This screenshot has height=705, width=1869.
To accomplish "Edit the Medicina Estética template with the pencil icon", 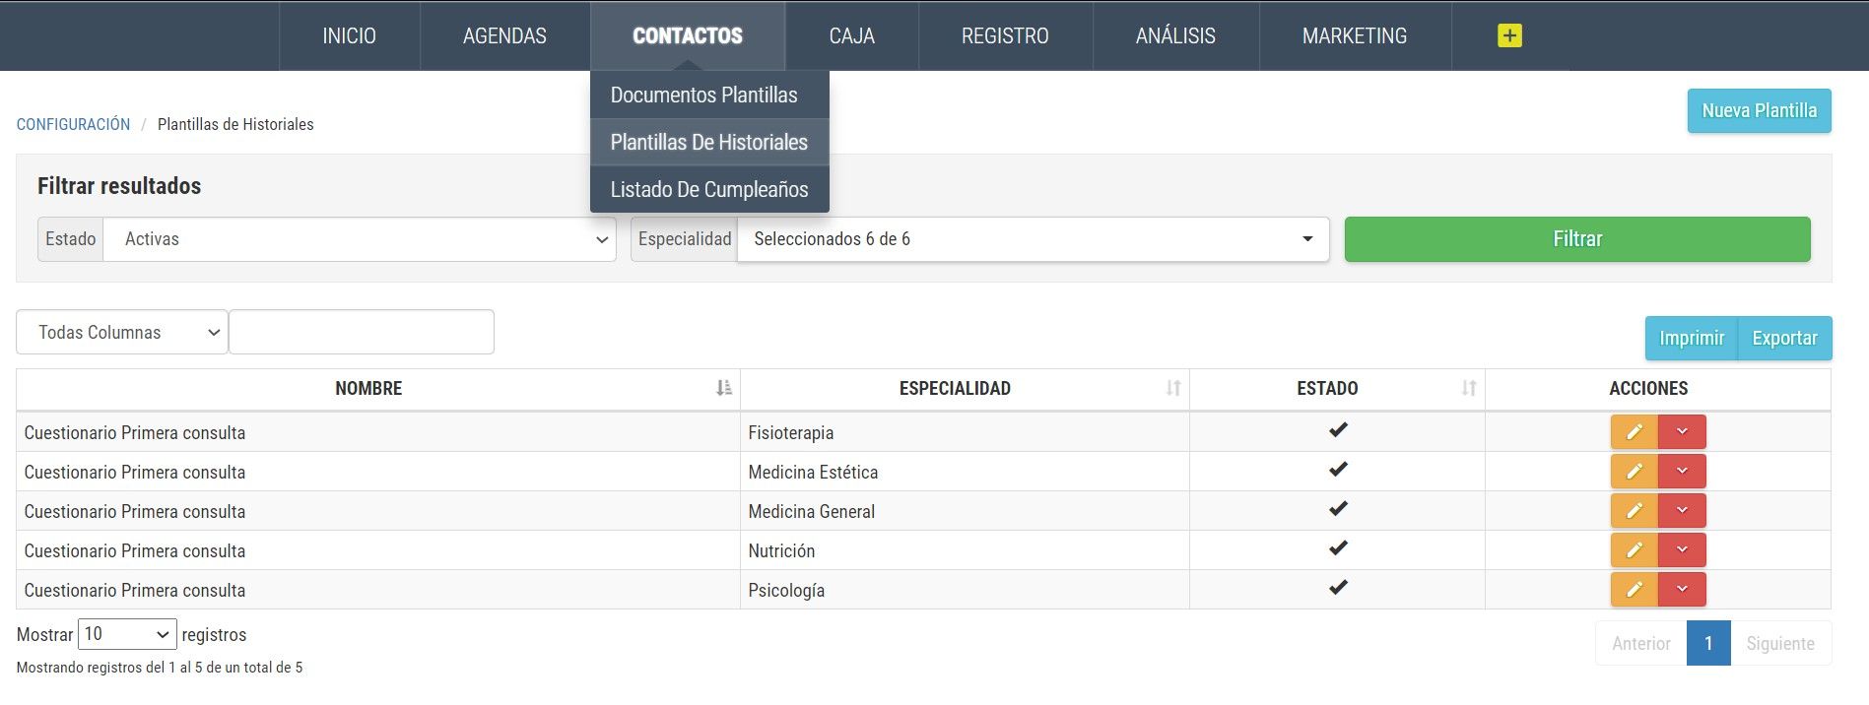I will click(x=1634, y=472).
